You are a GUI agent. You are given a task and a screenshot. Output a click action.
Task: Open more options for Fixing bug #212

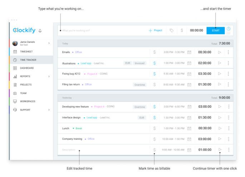point(228,74)
